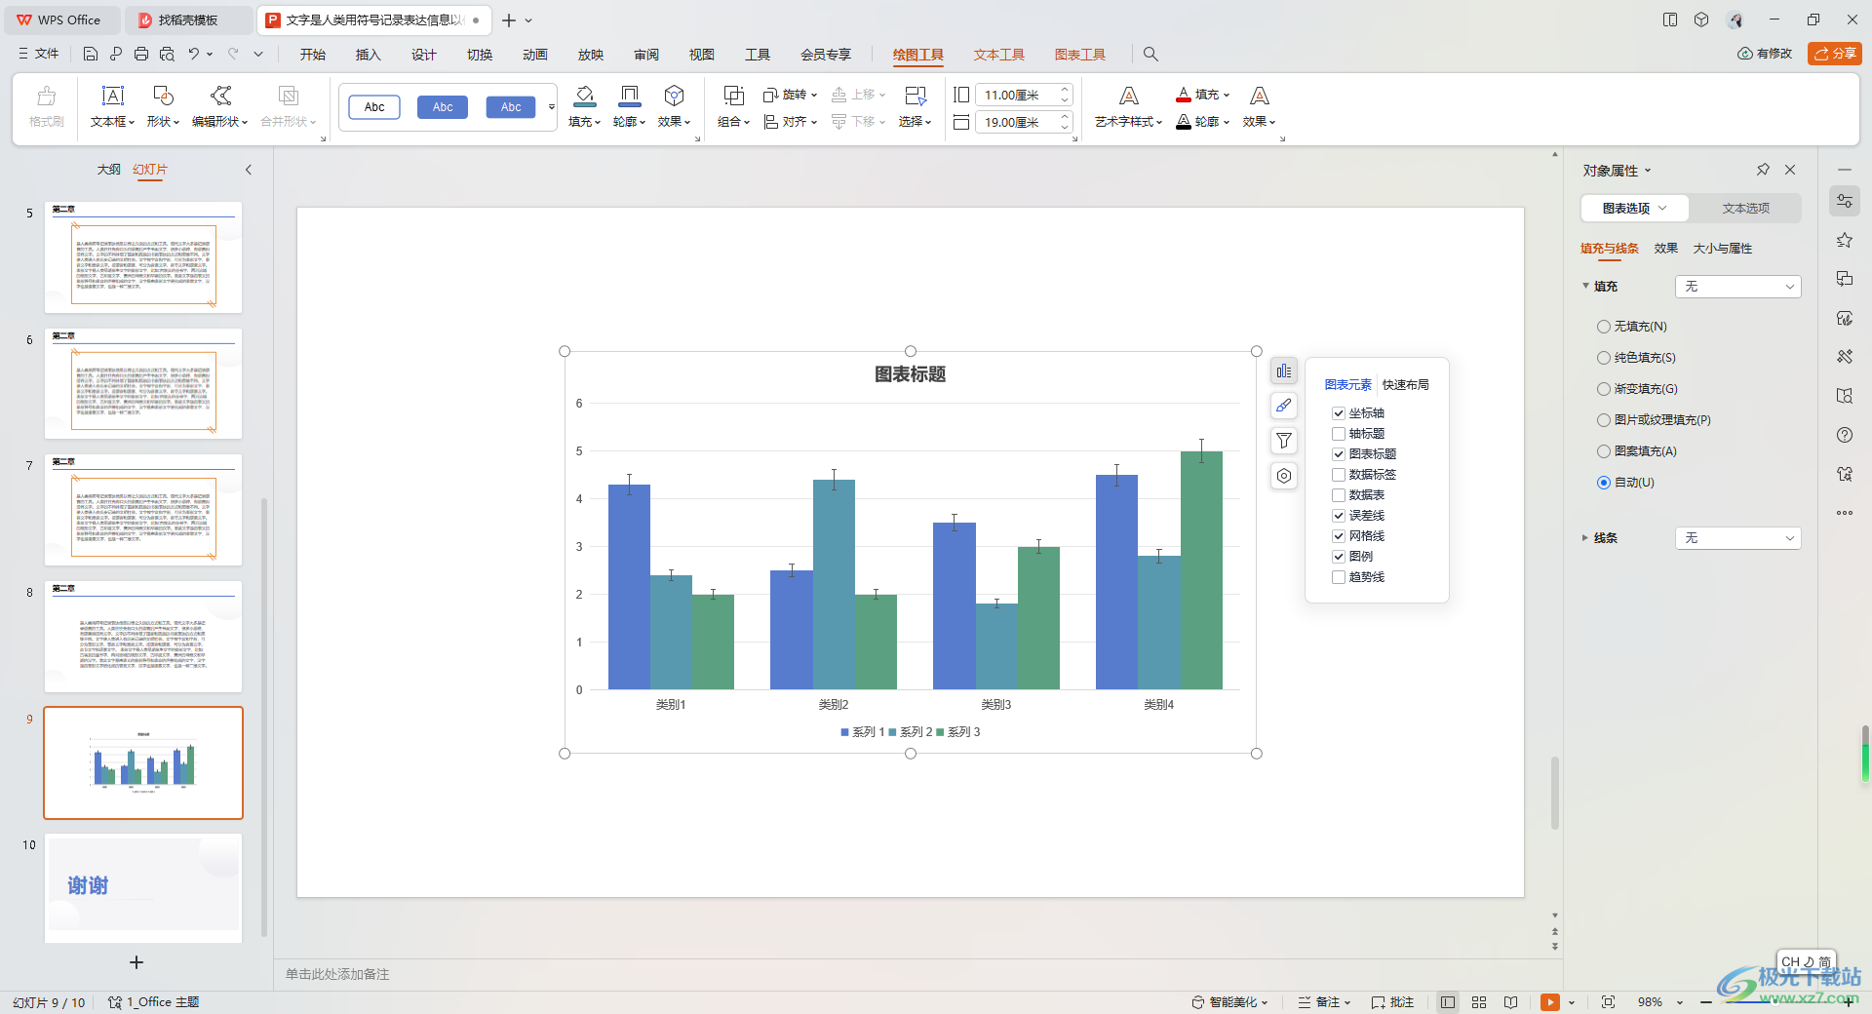Click the Chart Style brush floating button

coord(1284,406)
